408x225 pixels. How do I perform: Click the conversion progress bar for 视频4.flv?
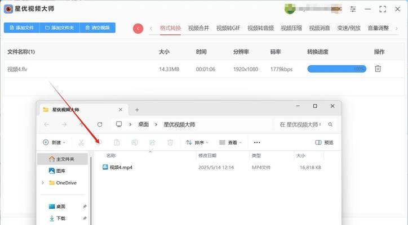(x=336, y=69)
